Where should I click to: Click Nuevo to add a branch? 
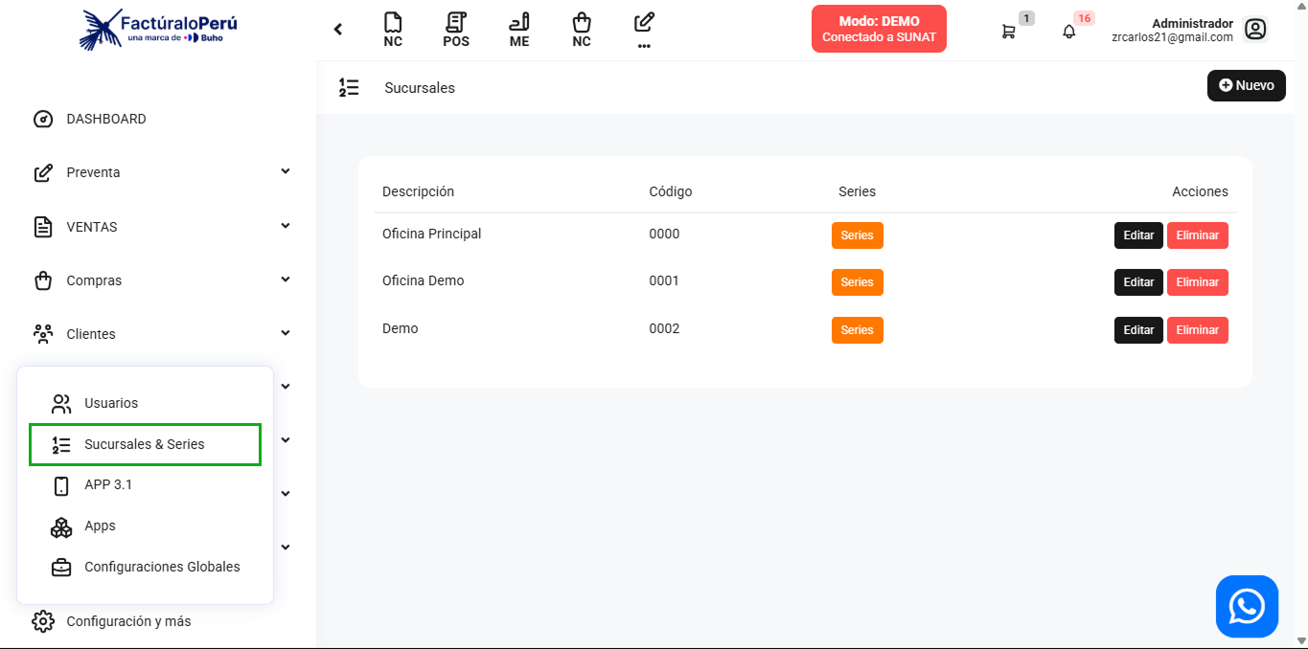click(x=1246, y=85)
